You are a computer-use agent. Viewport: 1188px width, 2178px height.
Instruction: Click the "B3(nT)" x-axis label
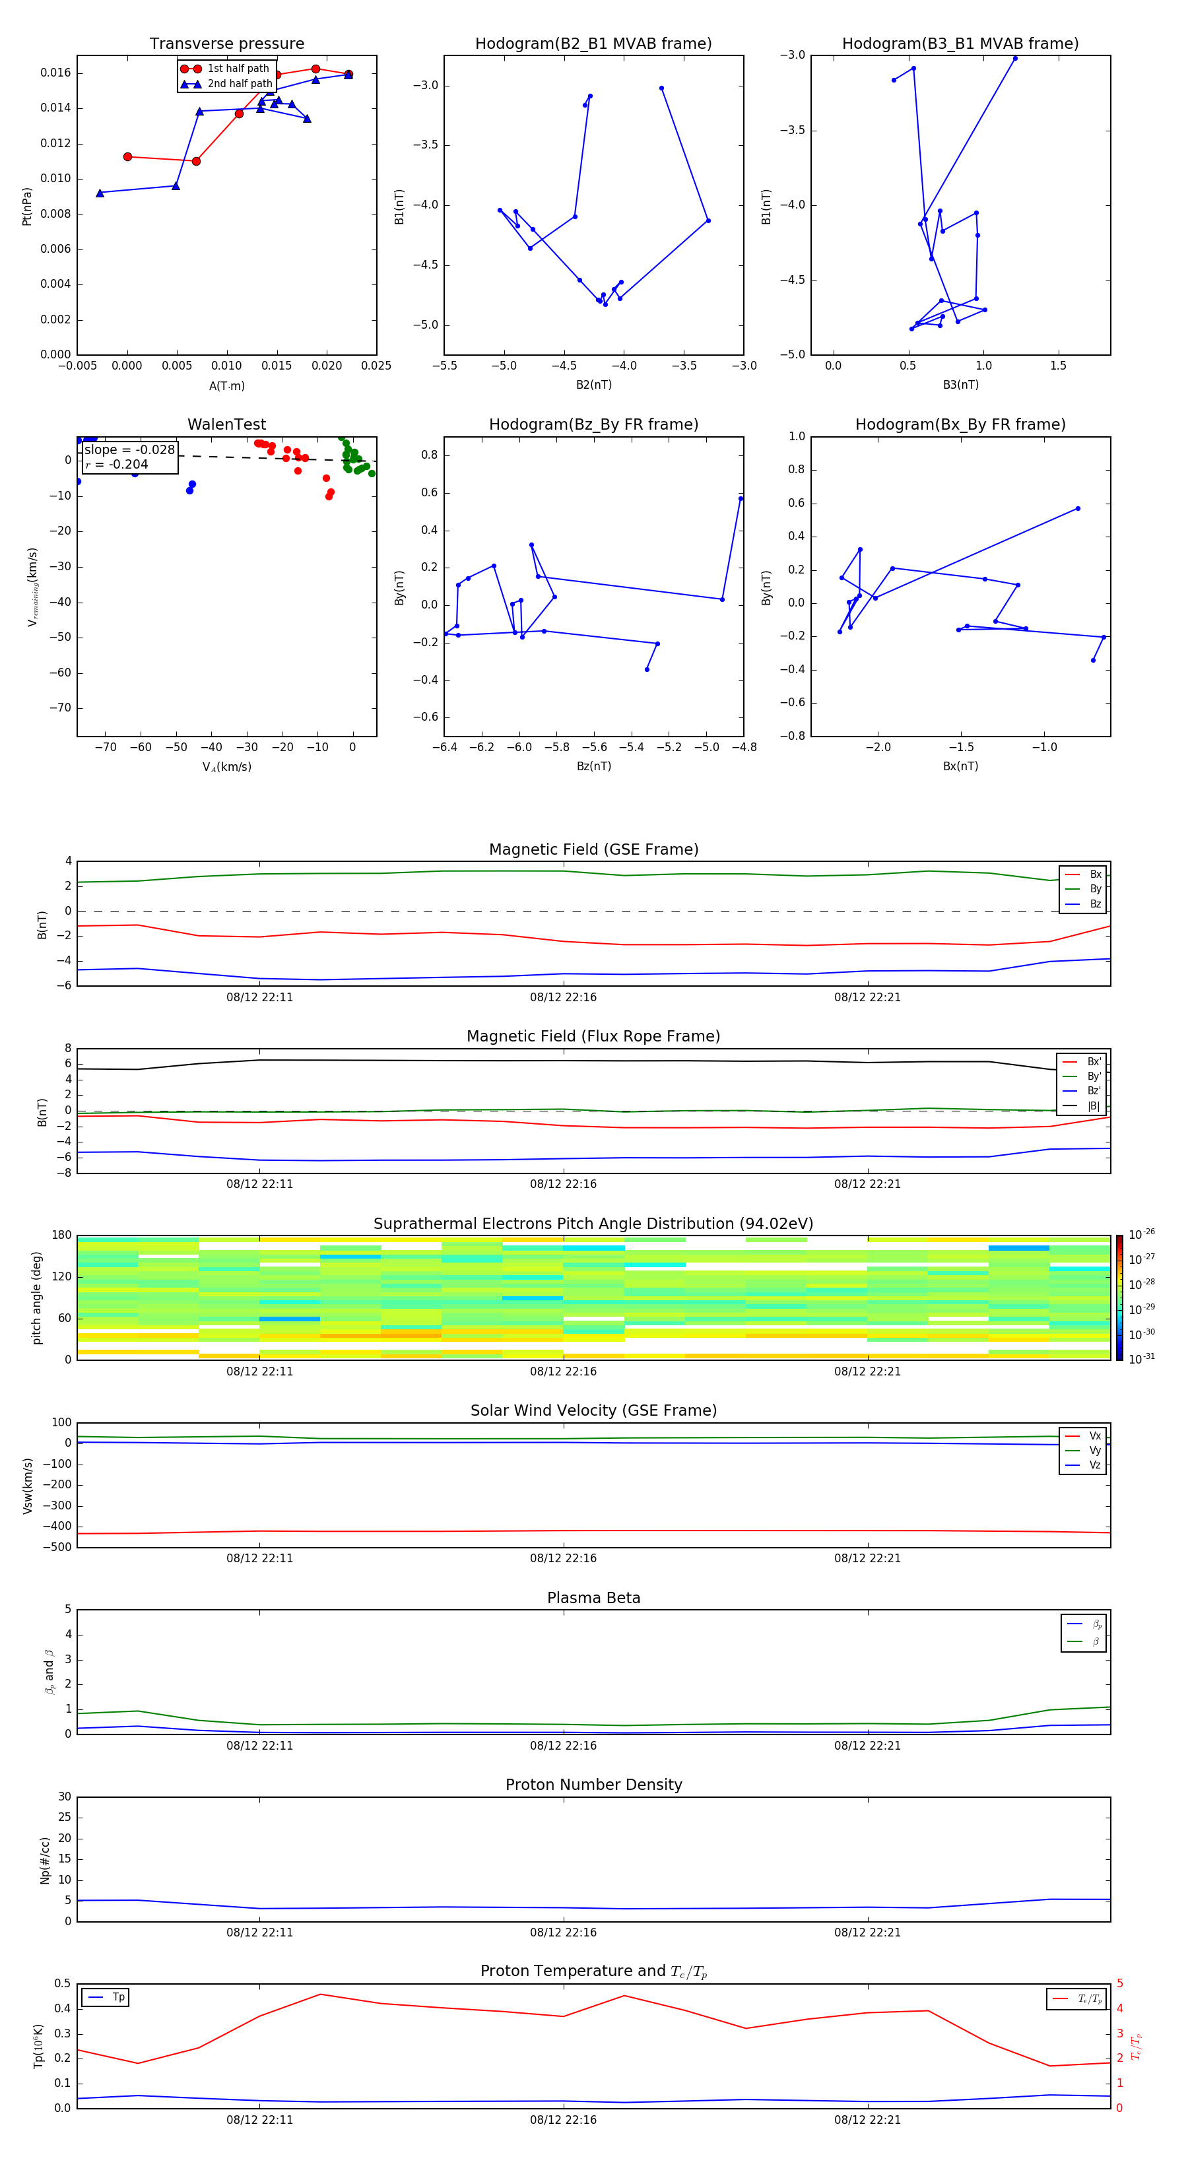tap(960, 385)
